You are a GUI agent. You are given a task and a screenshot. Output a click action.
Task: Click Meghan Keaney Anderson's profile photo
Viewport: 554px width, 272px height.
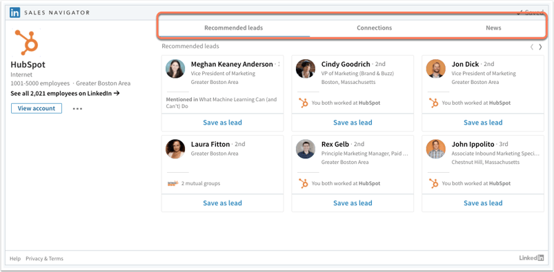point(175,69)
